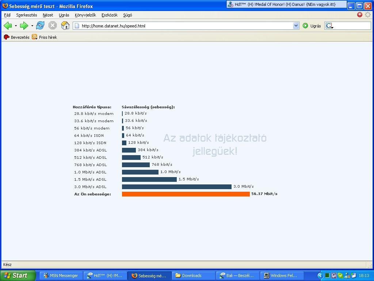This screenshot has height=281, width=374.
Task: Click the orange speed result bar
Action: pyautogui.click(x=186, y=194)
